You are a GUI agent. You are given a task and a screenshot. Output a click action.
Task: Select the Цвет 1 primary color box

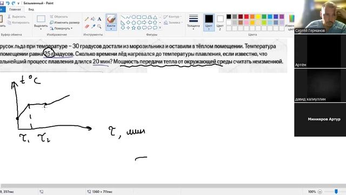[x=209, y=22]
